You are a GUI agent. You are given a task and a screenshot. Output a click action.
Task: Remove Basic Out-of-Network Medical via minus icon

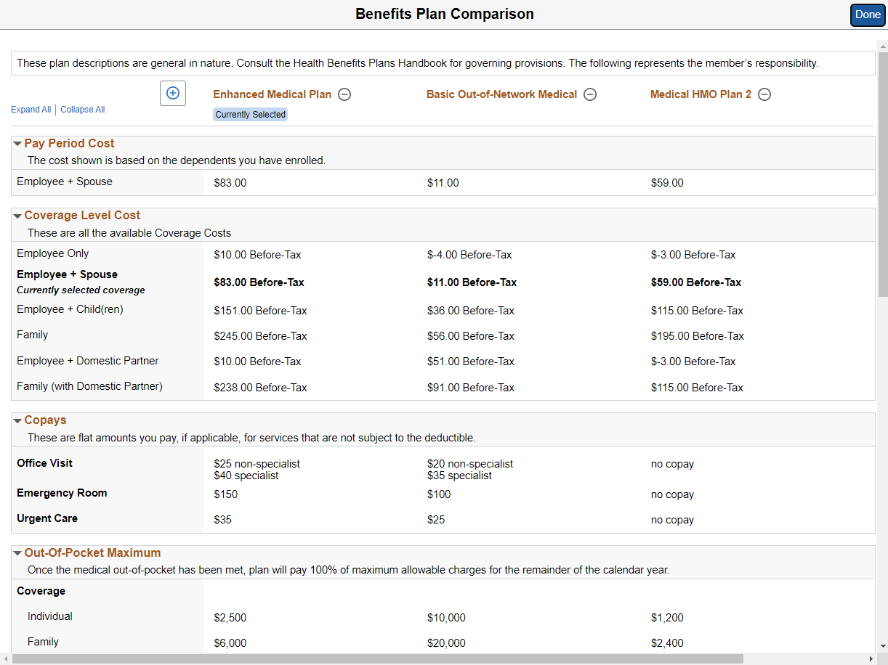click(x=590, y=94)
